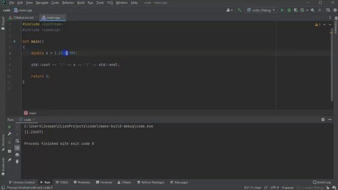
Task: Open the Messages tool window
Action: [179, 183]
